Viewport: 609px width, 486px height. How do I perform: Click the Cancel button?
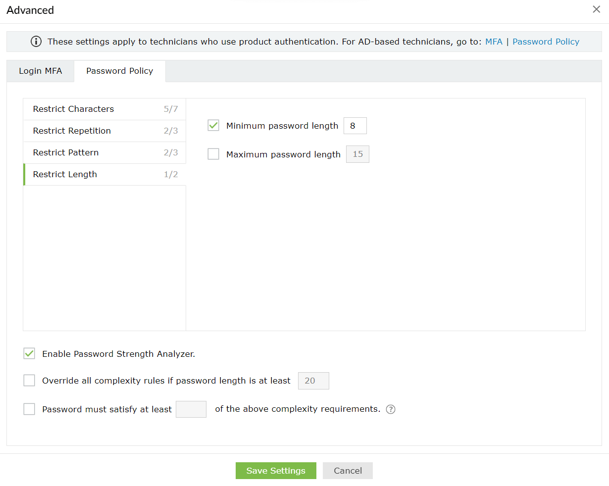pyautogui.click(x=348, y=471)
